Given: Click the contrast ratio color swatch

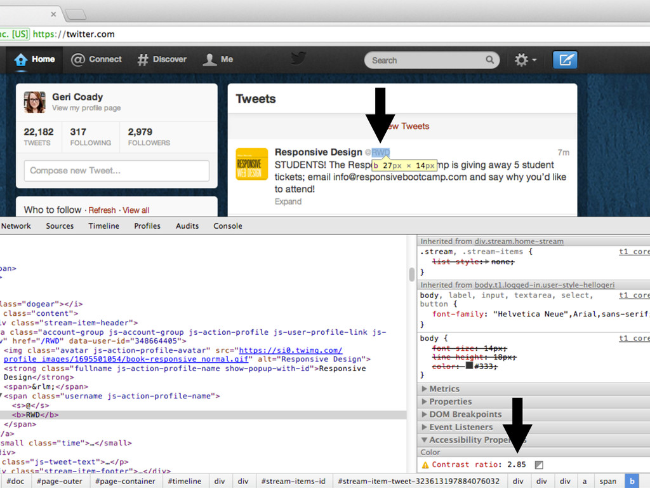Looking at the screenshot, I should point(538,464).
